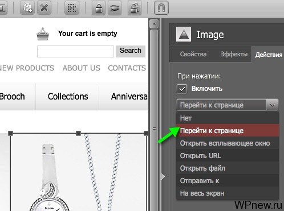
Task: Select Нет in the action list
Action: [x=228, y=118]
